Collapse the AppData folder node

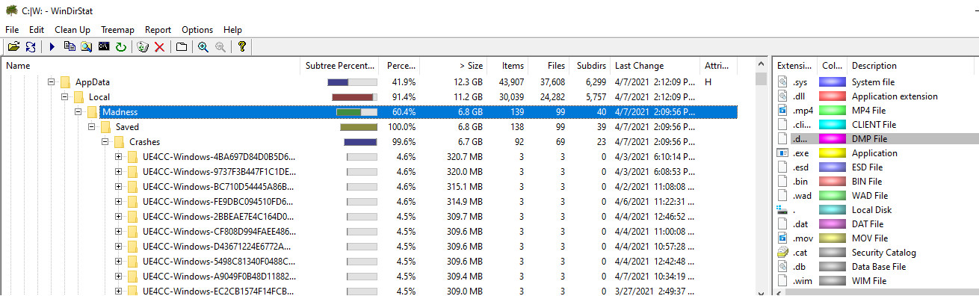pos(52,82)
